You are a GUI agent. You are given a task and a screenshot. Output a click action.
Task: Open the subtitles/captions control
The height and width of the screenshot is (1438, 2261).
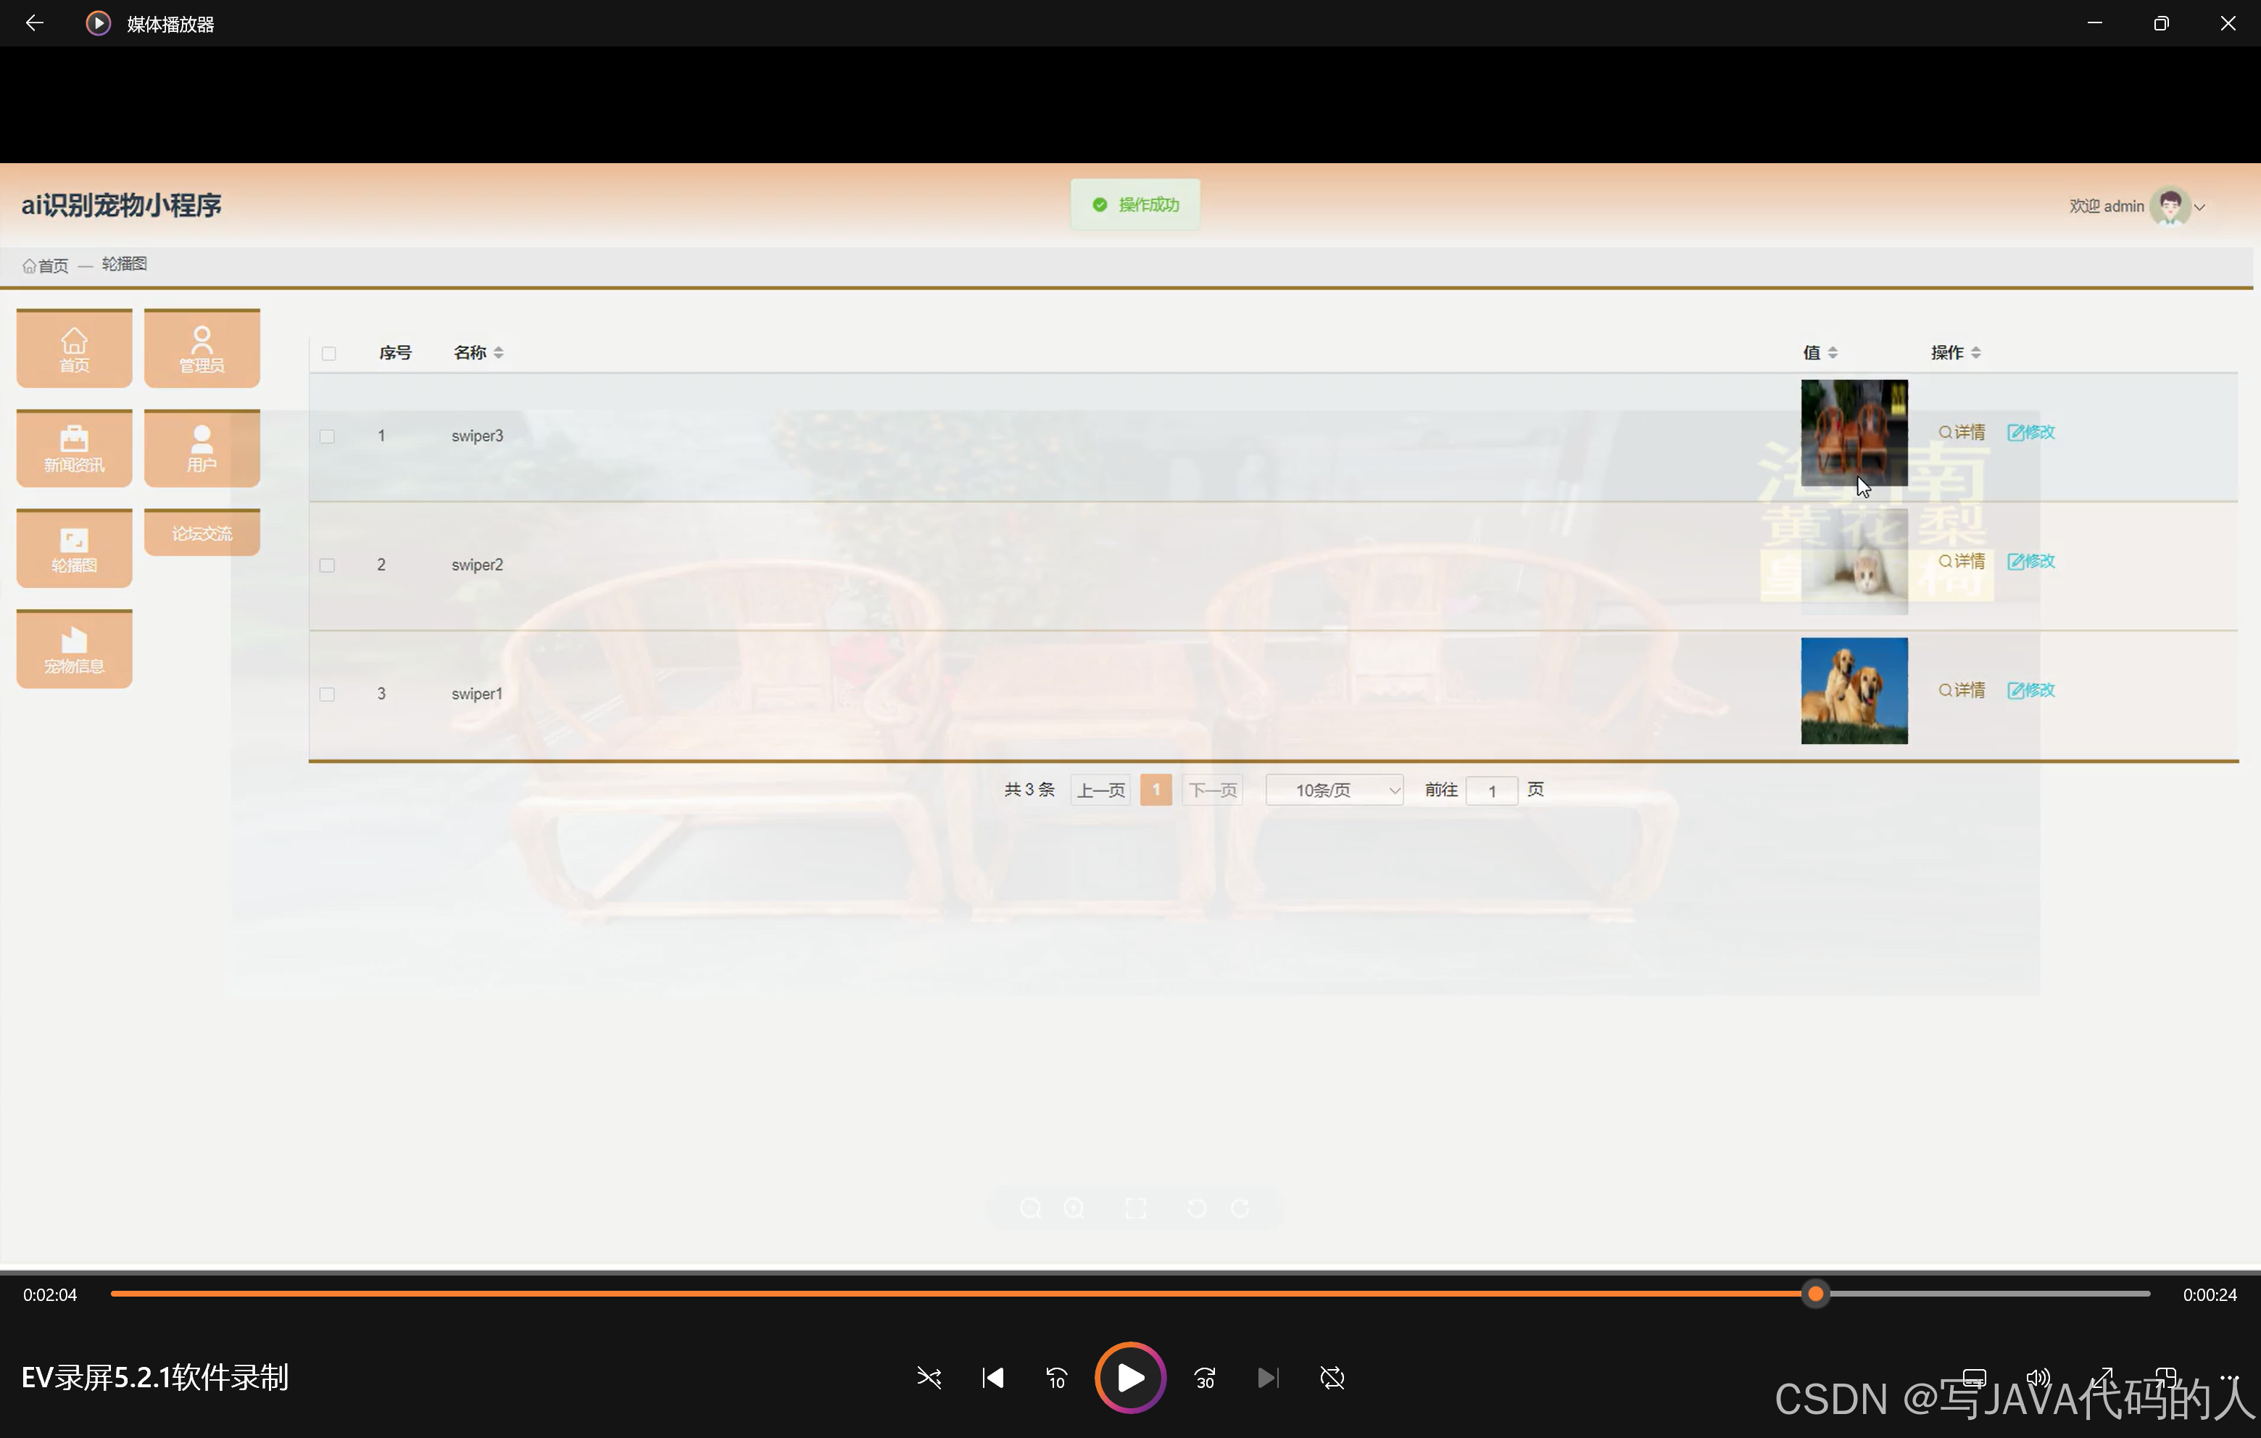1974,1378
